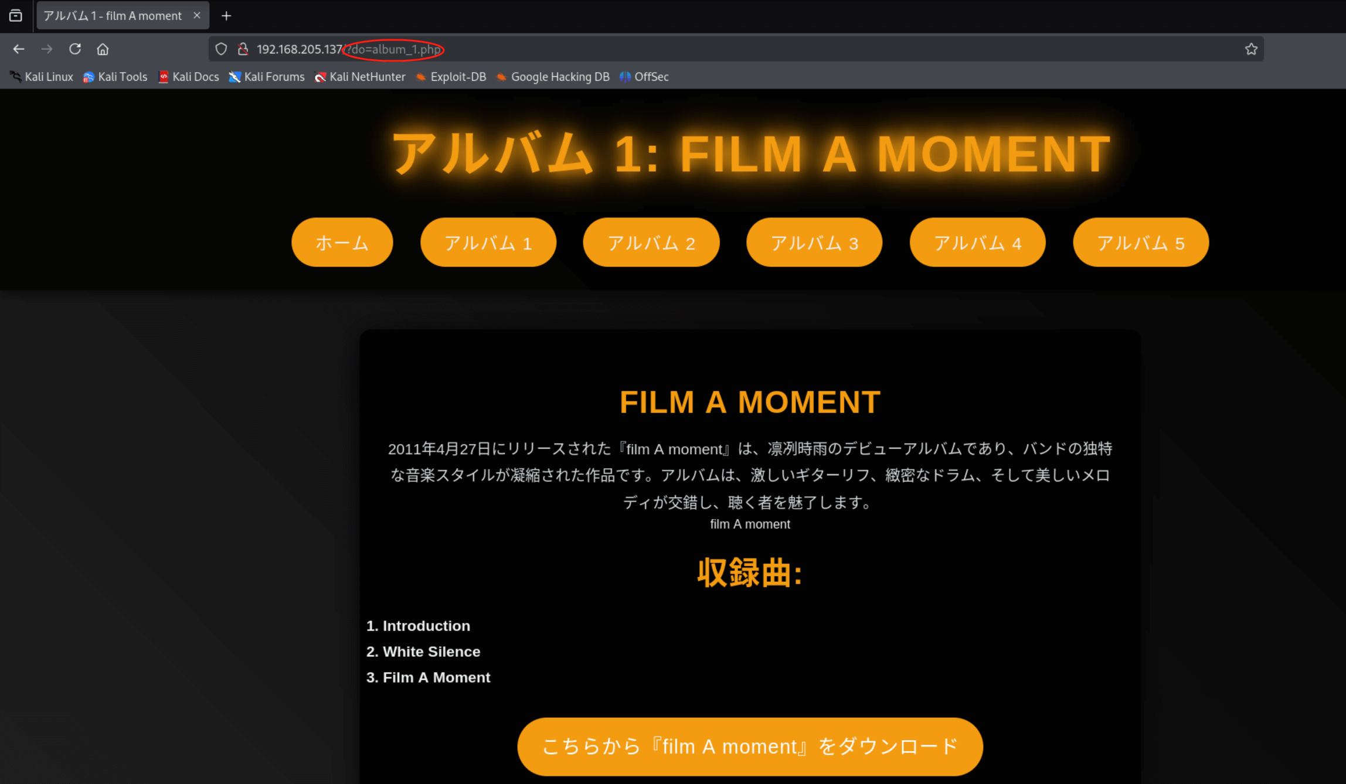Click the ホーム navigation button

(342, 243)
